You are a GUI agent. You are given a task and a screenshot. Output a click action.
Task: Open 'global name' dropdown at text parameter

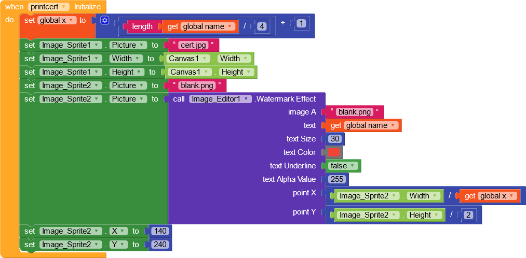371,125
